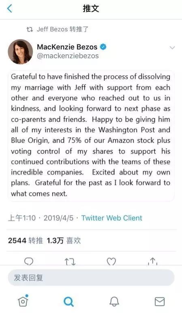182x314 pixels.
Task: Tap the tweet text body
Action: 91,135
